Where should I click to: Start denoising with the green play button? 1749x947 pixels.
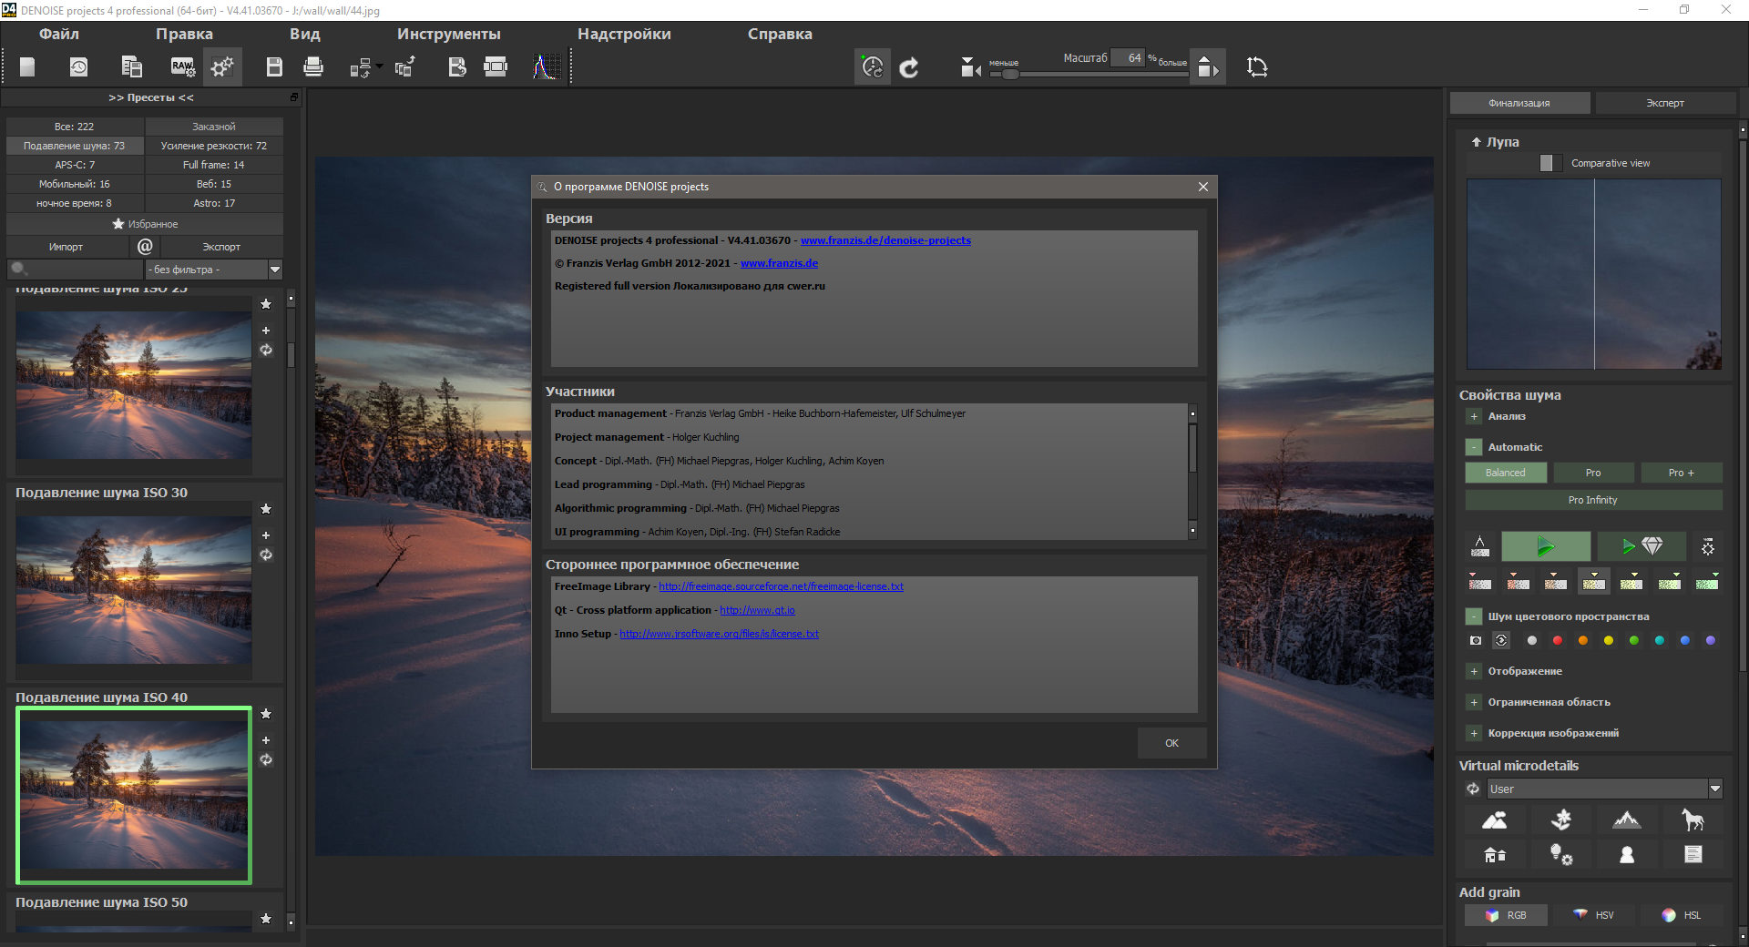point(1546,546)
